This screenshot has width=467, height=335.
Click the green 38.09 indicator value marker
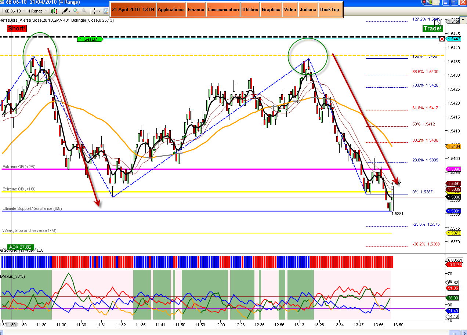(453, 298)
